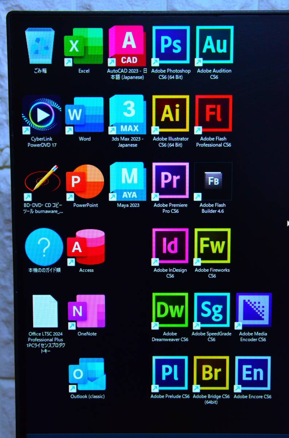The height and width of the screenshot is (438, 289).
Task: Click the 'Maya 2023' label text
Action: [128, 205]
